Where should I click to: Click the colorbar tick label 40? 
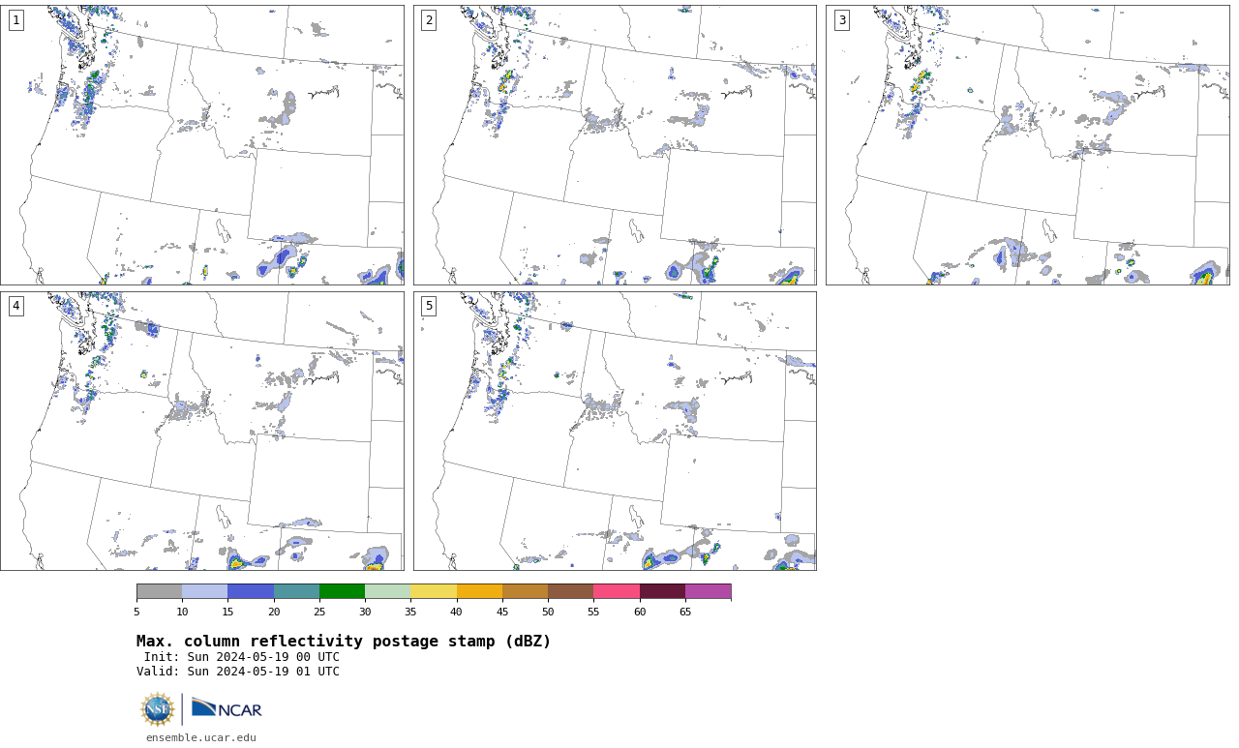(x=457, y=612)
